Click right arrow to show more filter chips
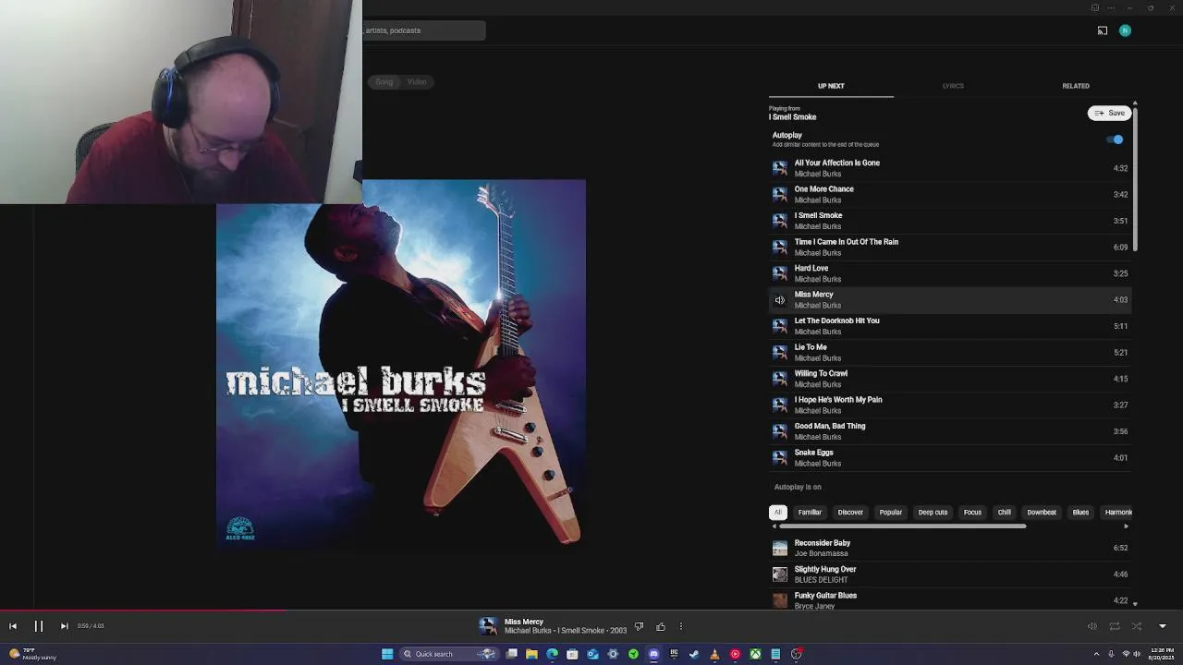Screen dimensions: 1183x665 (x=1126, y=526)
